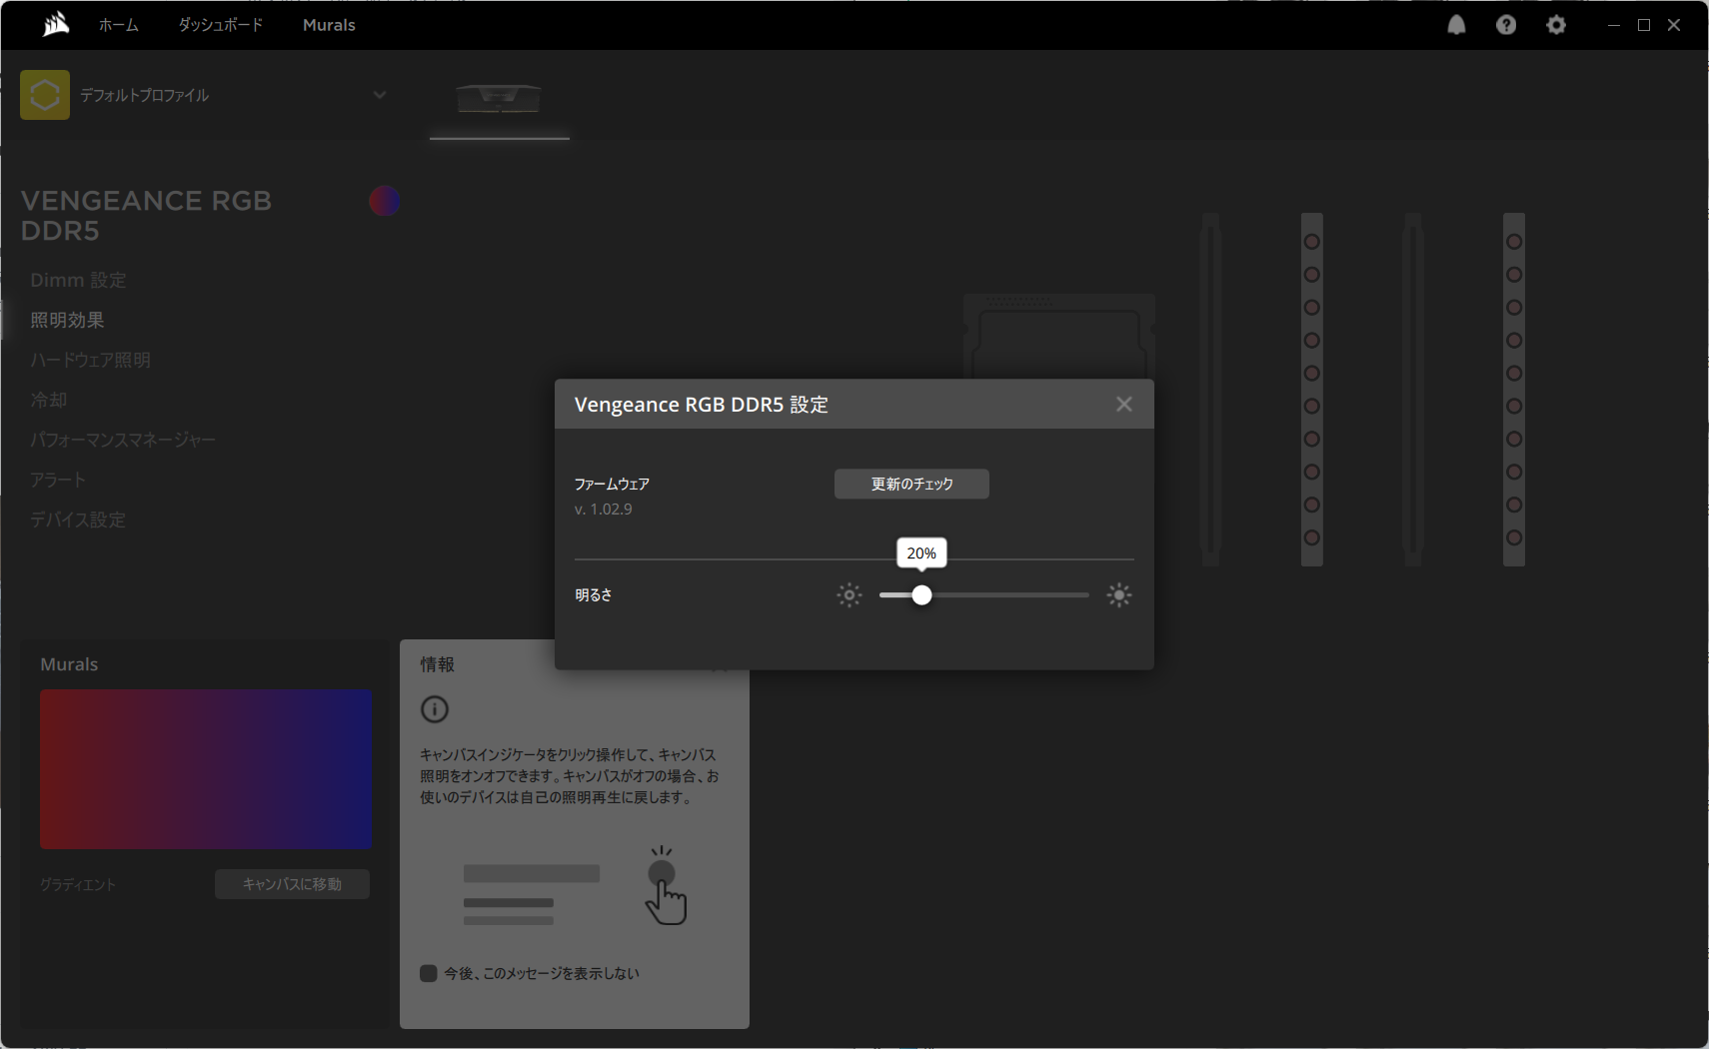This screenshot has width=1709, height=1049.
Task: Minimize the iCUE window
Action: point(1614,25)
